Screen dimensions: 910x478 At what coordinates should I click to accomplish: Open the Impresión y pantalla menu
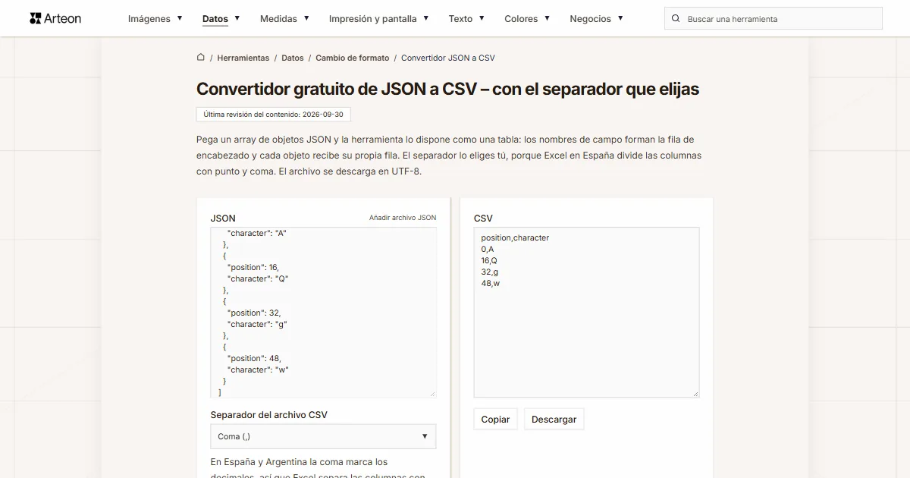point(373,19)
